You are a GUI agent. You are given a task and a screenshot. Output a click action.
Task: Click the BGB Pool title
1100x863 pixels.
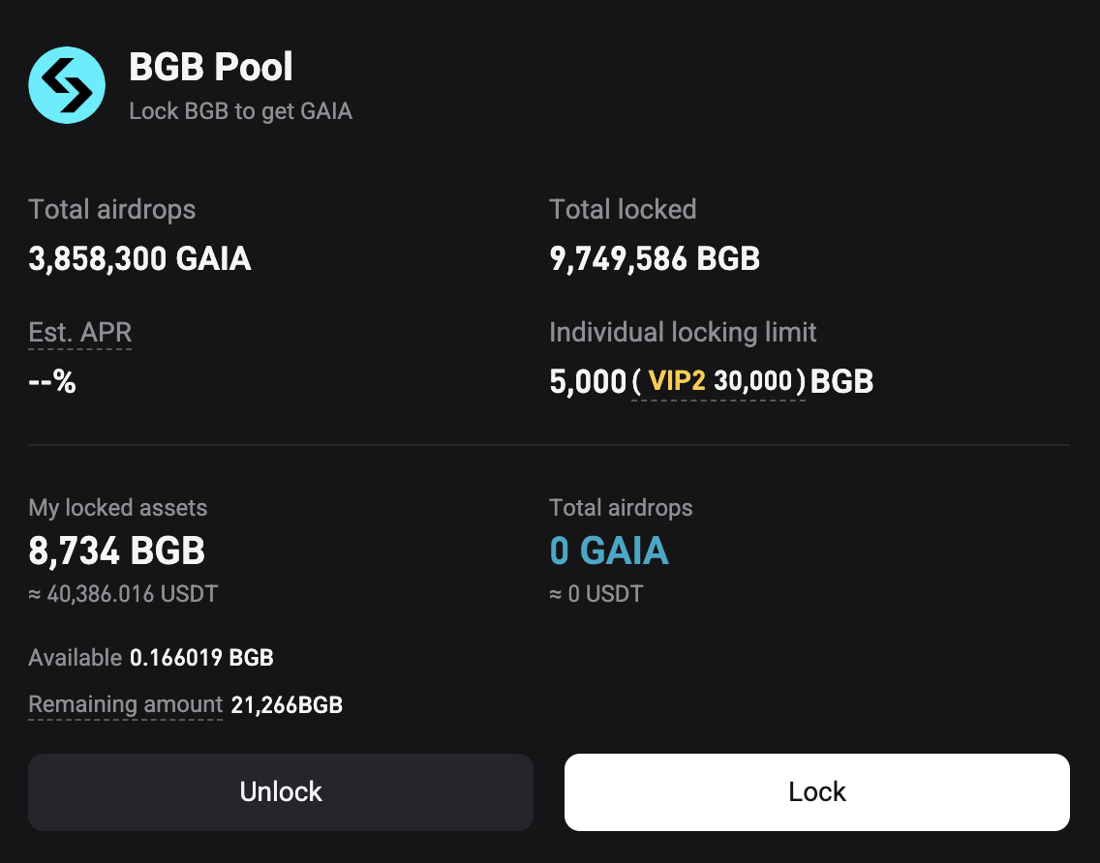pos(210,68)
